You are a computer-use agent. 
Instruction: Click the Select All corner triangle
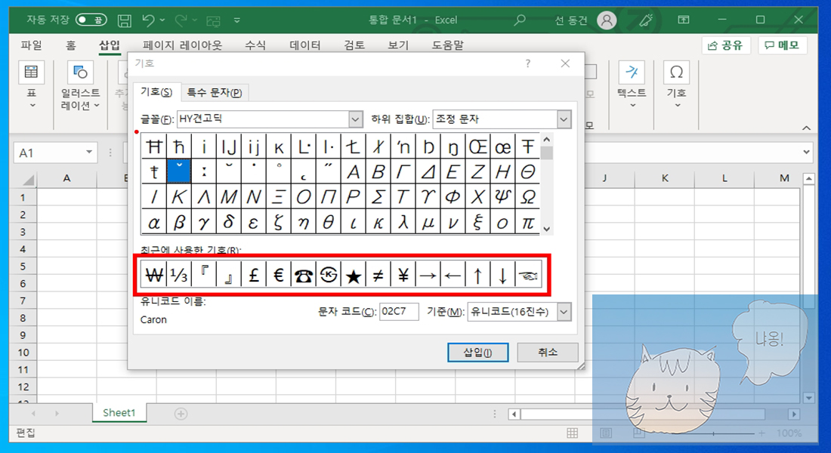[27, 180]
